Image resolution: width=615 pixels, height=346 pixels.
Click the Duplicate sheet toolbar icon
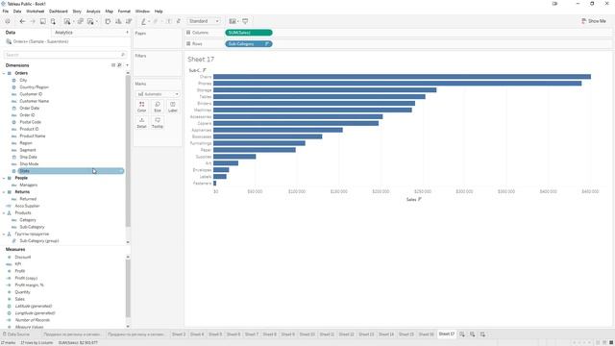coord(81,21)
